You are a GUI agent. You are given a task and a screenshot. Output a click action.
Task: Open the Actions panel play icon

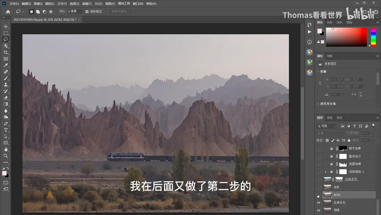(309, 32)
